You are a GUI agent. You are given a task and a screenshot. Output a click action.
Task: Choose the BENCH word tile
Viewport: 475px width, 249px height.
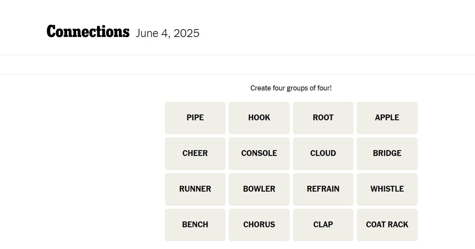coord(195,225)
